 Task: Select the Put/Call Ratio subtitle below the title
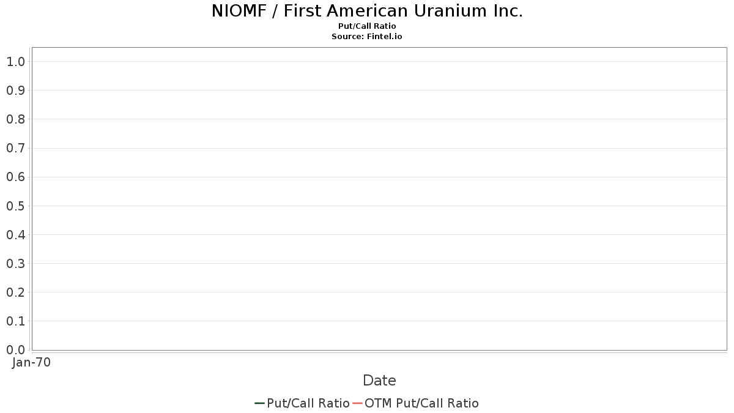click(x=367, y=26)
